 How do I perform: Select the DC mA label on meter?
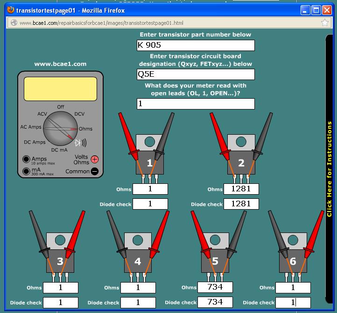tap(59, 150)
